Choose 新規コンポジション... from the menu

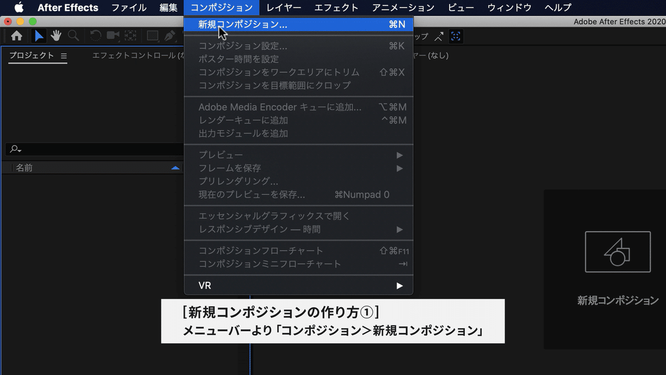click(299, 24)
